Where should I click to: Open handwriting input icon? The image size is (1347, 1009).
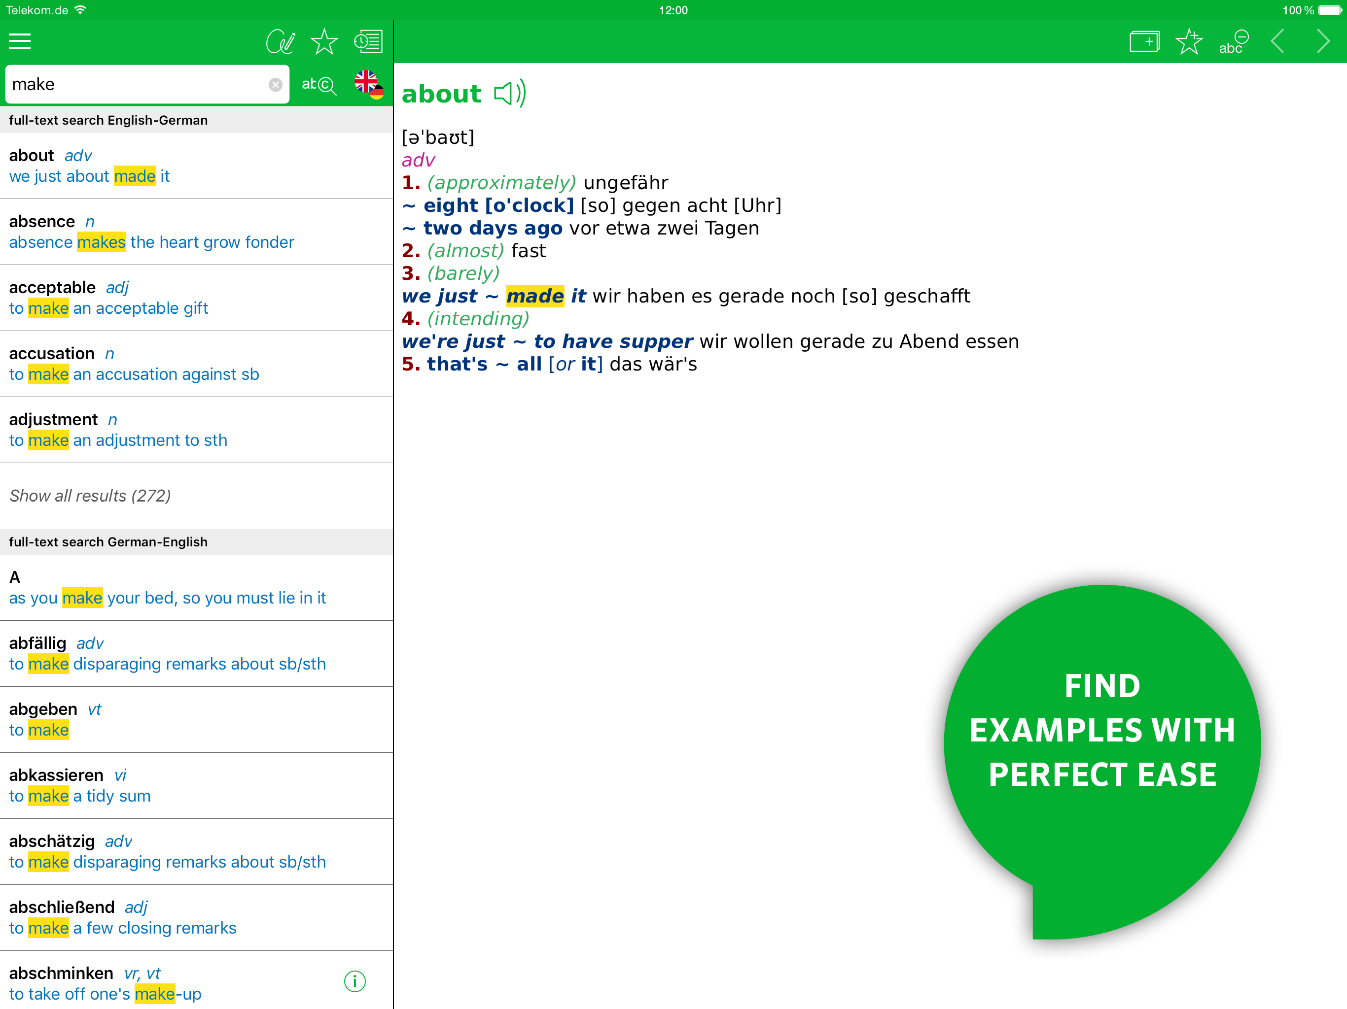pyautogui.click(x=281, y=41)
